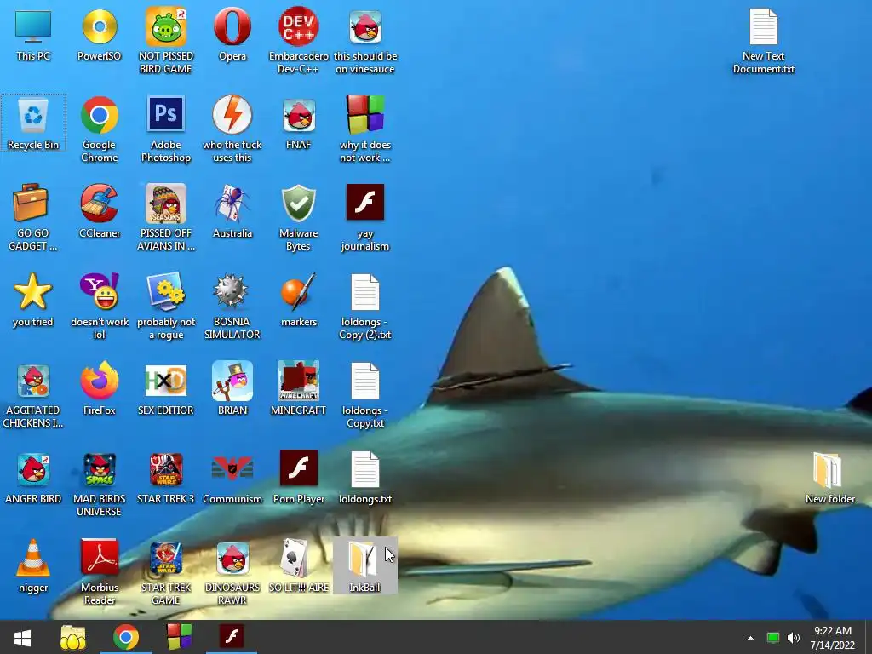Open the Adobe Photoshop shortcut
This screenshot has width=872, height=654.
click(166, 129)
